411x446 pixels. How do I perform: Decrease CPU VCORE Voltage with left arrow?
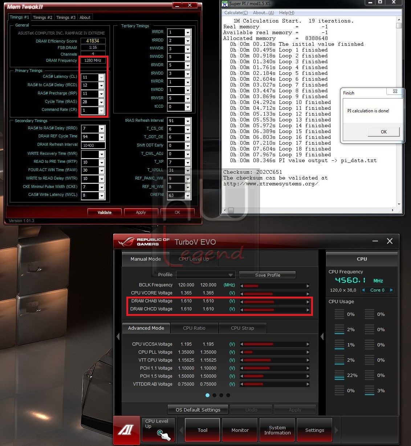[x=241, y=294]
